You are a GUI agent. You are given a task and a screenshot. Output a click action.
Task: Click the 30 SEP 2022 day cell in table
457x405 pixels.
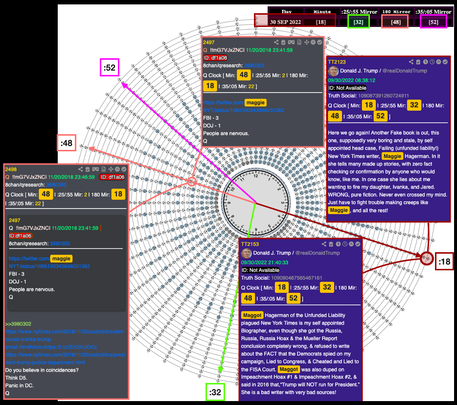pyautogui.click(x=285, y=22)
